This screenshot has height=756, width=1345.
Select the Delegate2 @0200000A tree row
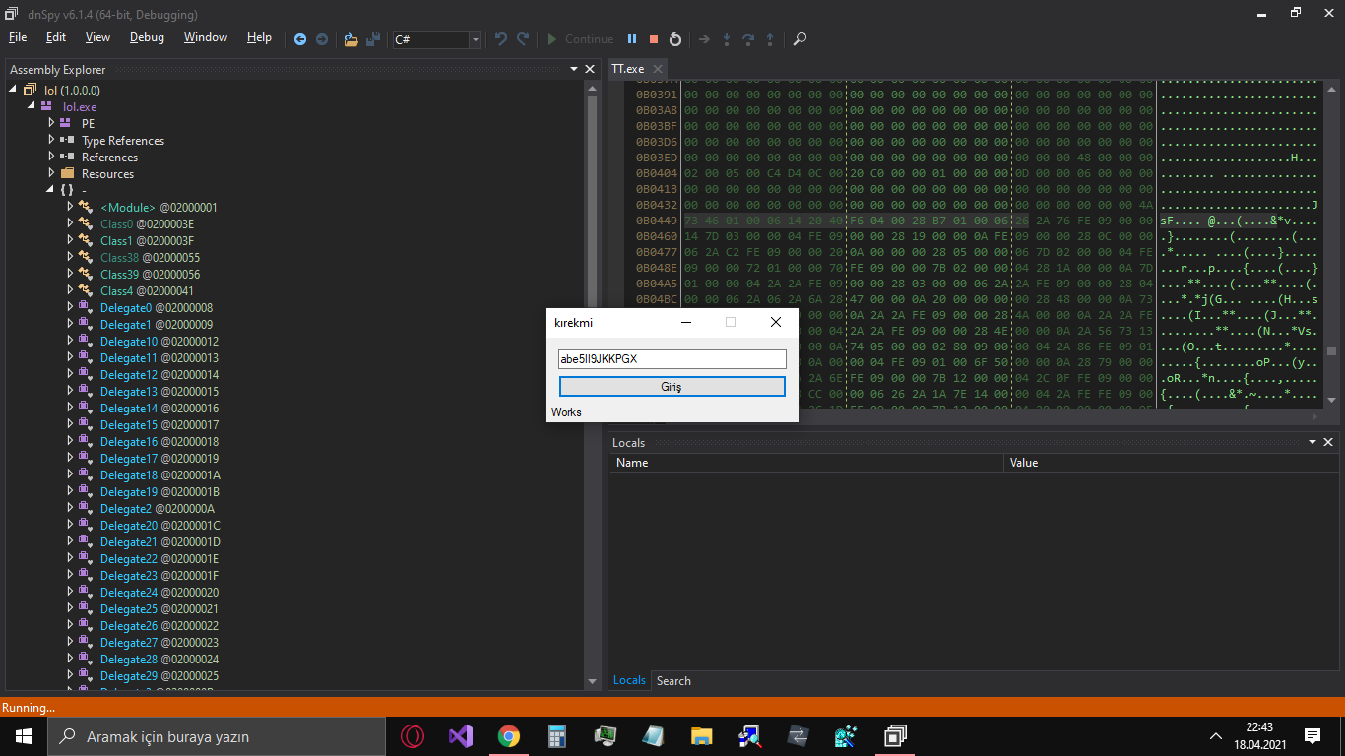point(158,508)
